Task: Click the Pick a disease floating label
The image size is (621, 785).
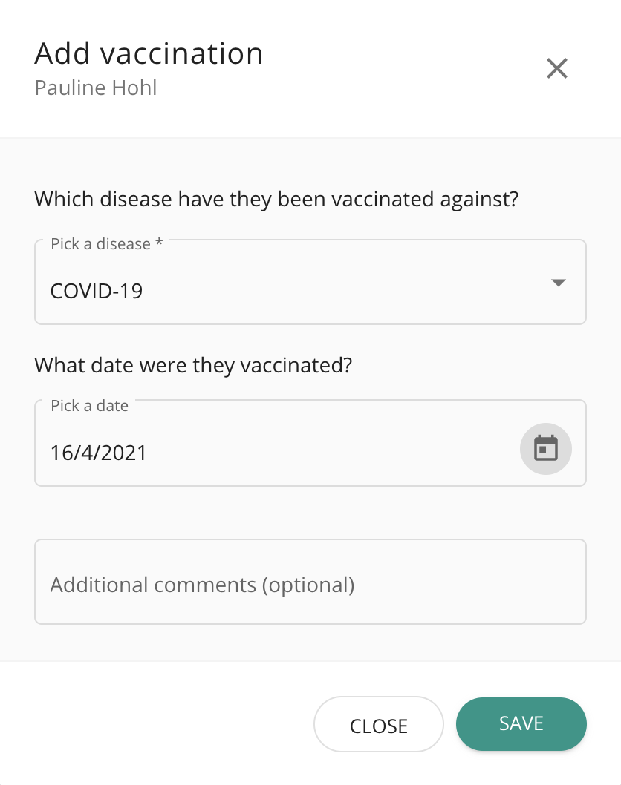Action: 100,244
